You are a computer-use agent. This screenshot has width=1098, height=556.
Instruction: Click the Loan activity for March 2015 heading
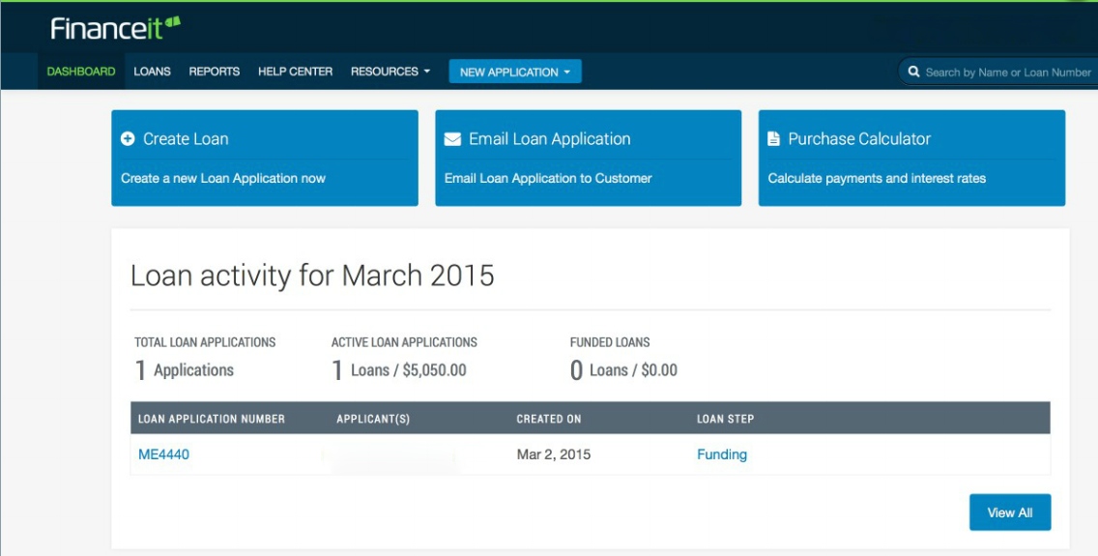click(x=312, y=276)
